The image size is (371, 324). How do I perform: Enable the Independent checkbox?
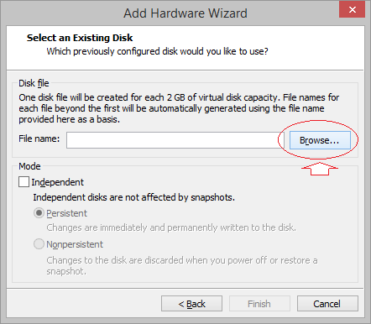coord(24,181)
